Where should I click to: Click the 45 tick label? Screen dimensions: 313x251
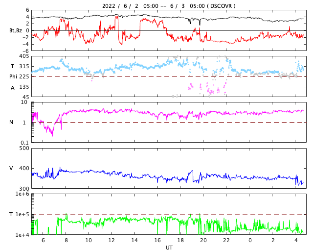26,97
